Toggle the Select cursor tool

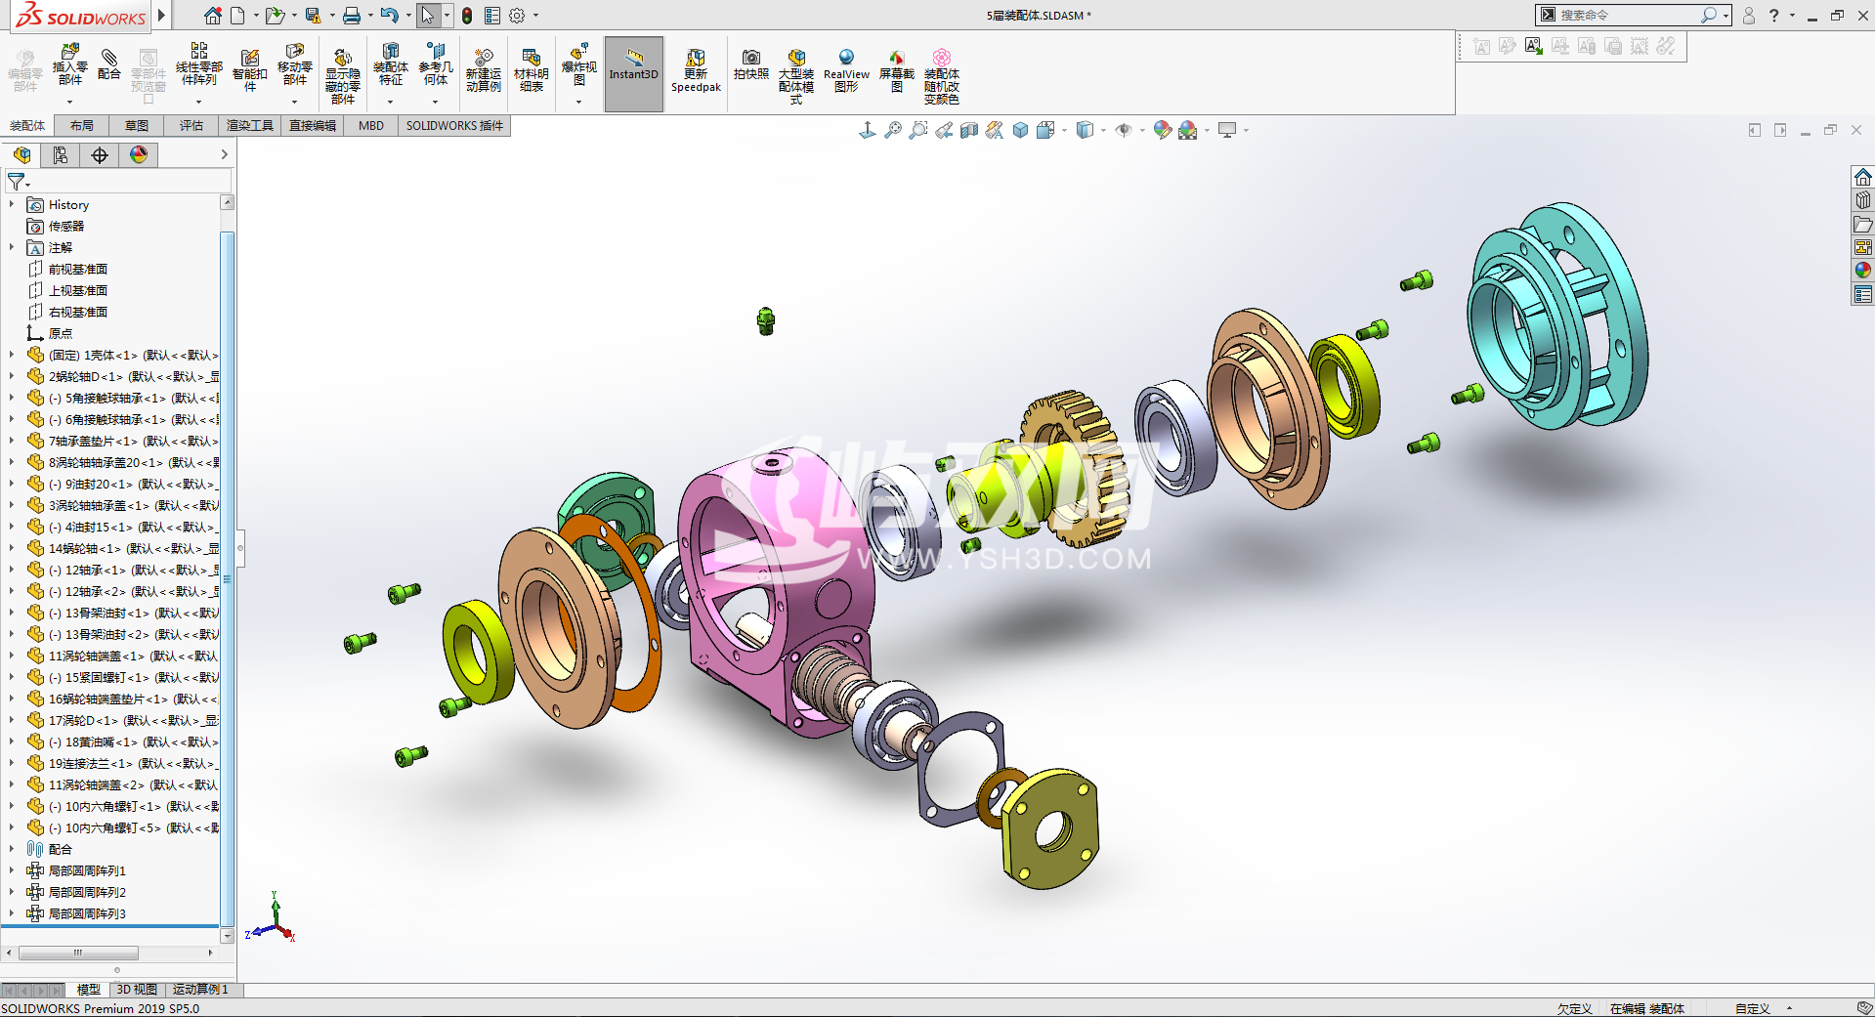click(x=427, y=16)
